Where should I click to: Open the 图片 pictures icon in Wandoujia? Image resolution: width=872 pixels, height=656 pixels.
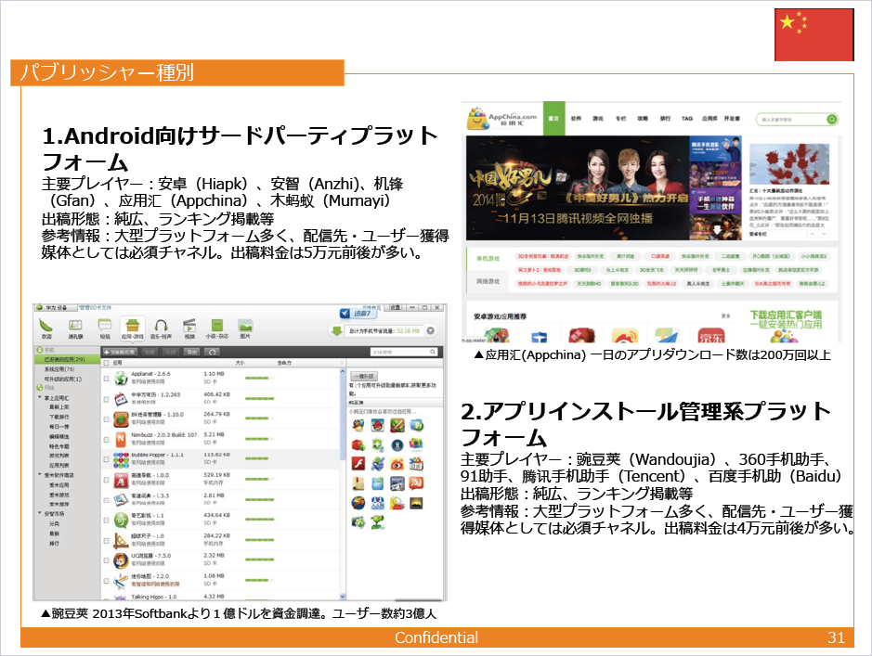tap(245, 326)
